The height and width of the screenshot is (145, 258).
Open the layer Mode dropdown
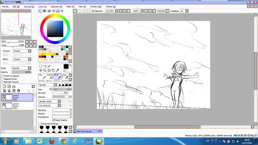pyautogui.click(x=29, y=68)
